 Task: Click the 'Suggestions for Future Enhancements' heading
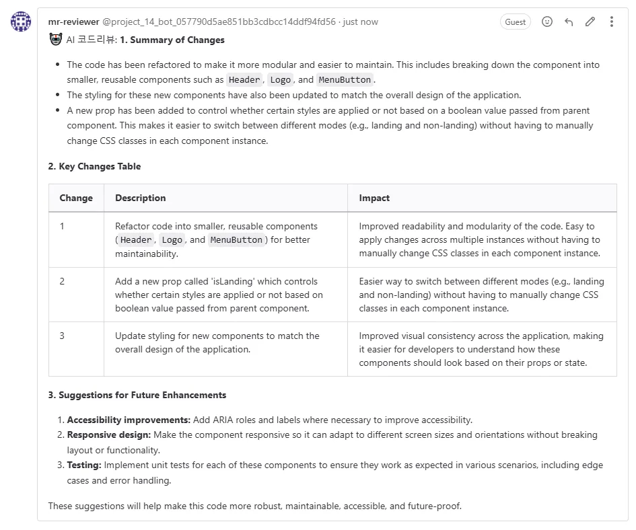click(142, 395)
